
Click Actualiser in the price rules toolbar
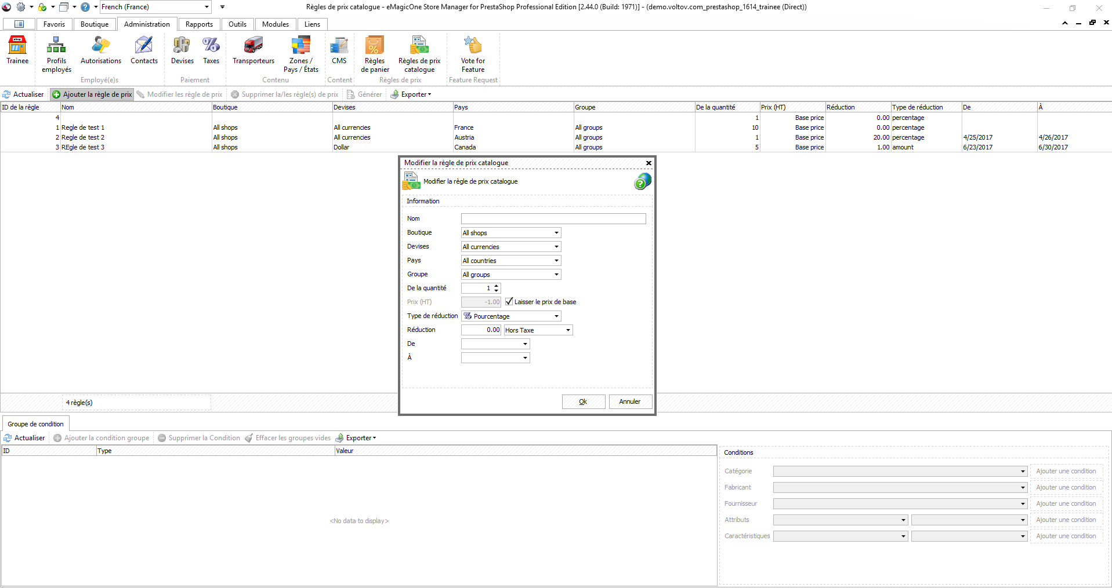coord(23,94)
